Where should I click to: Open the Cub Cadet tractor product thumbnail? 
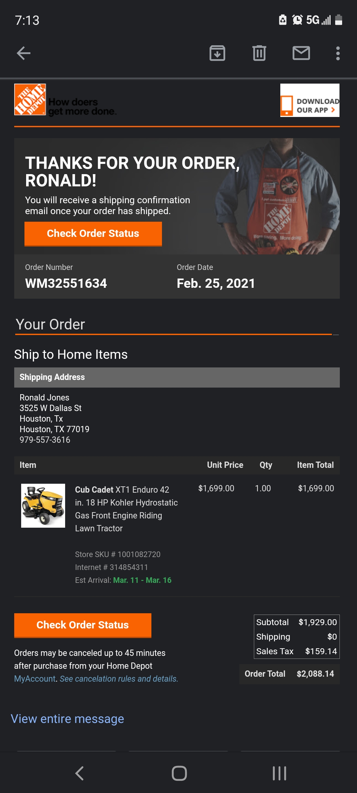(x=43, y=506)
